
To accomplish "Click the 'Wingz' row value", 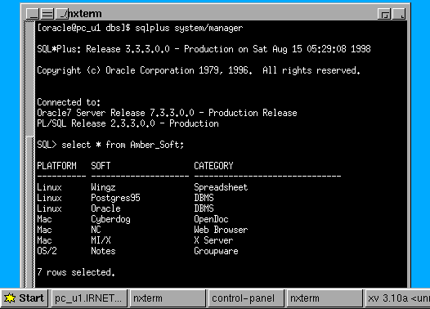I will click(x=103, y=187).
